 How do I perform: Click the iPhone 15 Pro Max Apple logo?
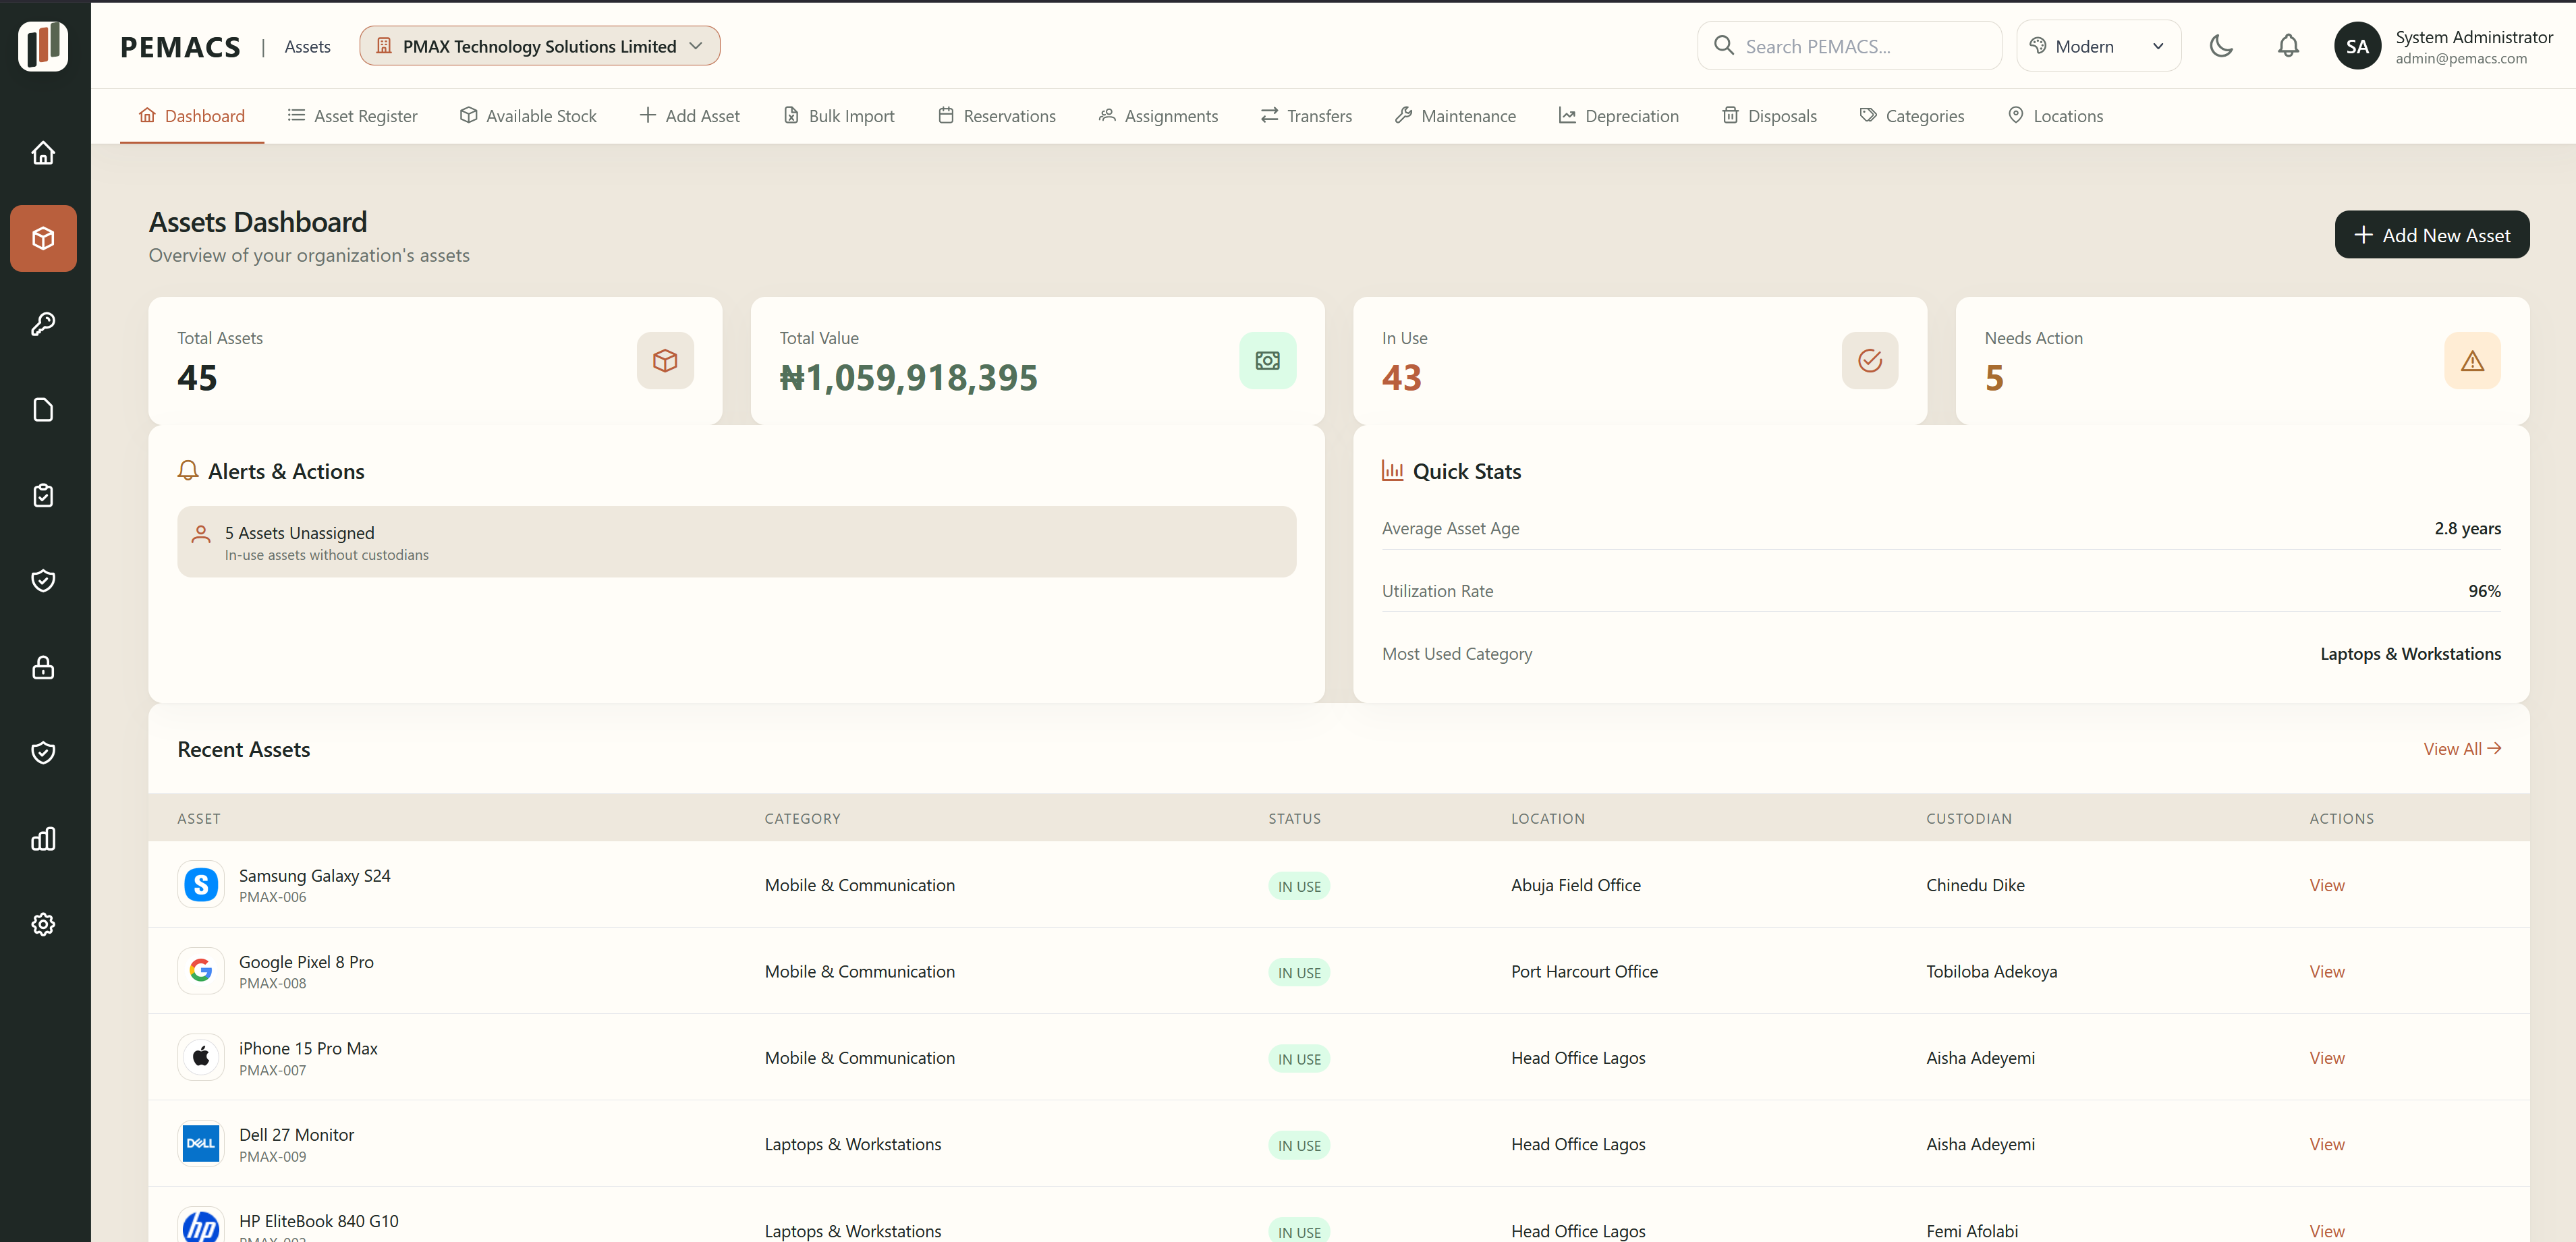point(201,1057)
